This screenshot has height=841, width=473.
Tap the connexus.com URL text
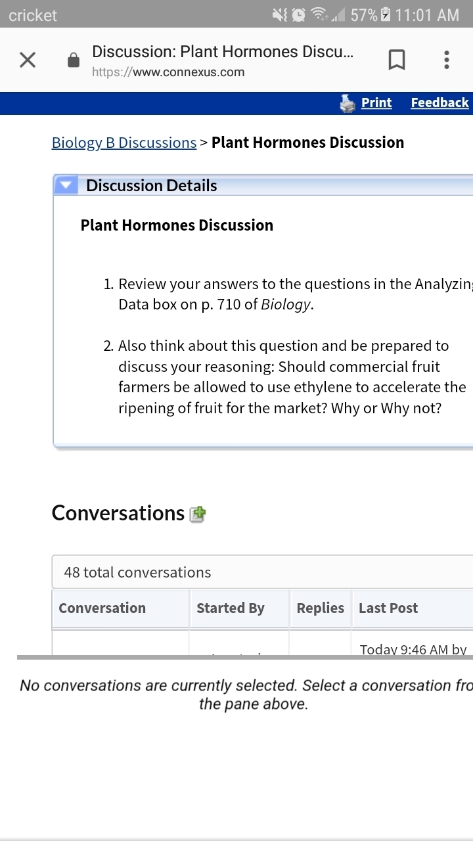(168, 72)
